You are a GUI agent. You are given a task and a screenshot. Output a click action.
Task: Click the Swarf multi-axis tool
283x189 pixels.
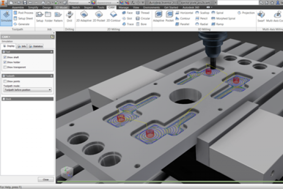[262, 17]
